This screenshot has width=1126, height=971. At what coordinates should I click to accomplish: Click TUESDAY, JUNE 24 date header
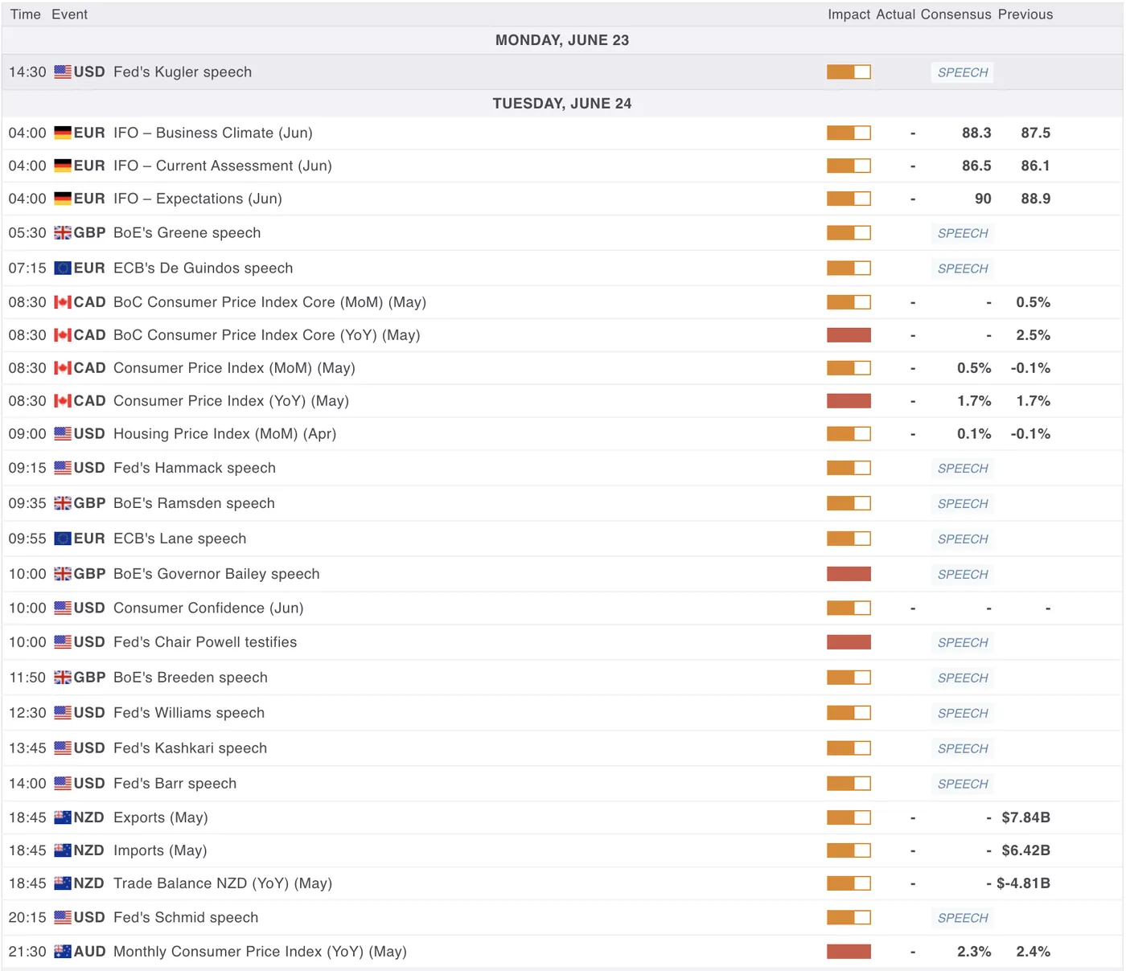tap(562, 104)
